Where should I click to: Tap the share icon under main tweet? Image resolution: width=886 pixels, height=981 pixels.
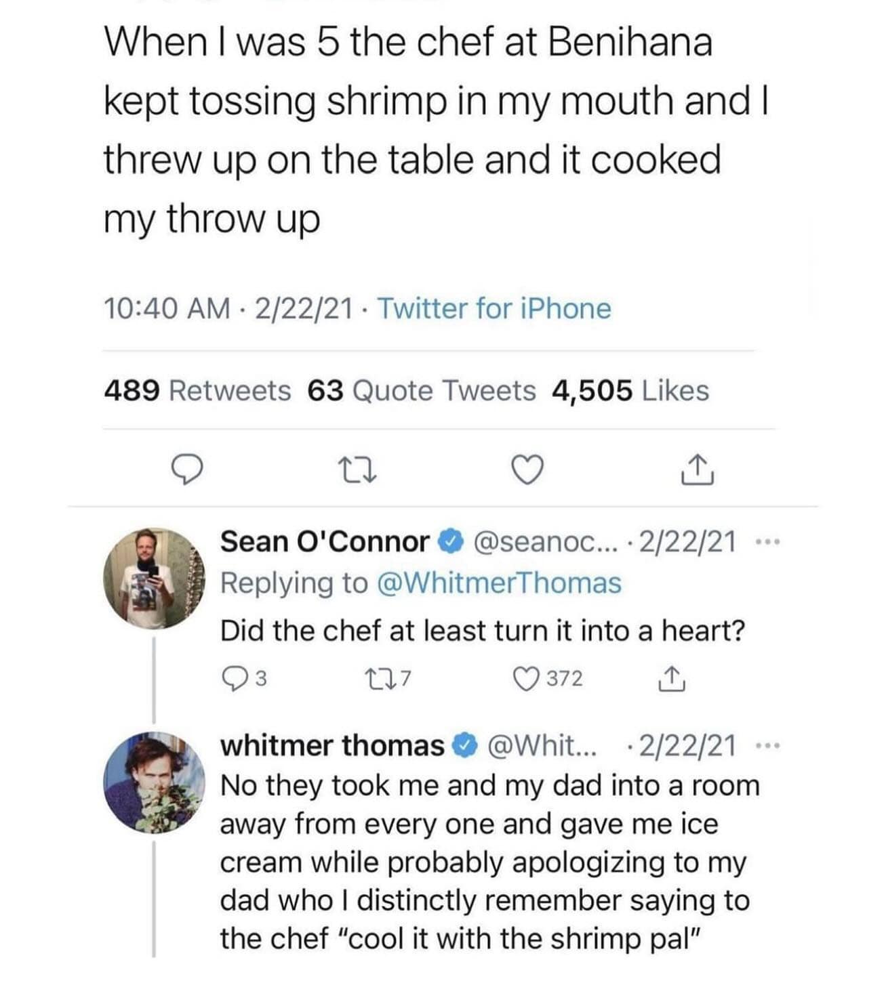(x=697, y=470)
